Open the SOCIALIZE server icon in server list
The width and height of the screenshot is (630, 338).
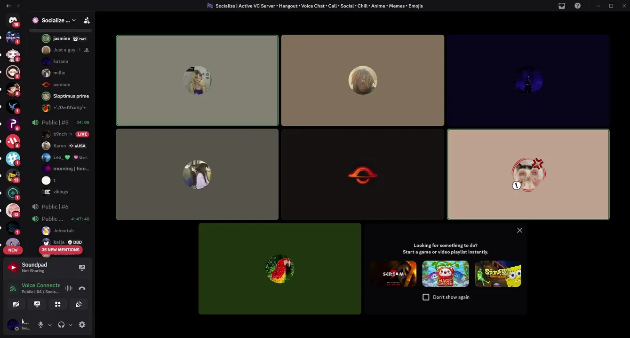pyautogui.click(x=13, y=38)
